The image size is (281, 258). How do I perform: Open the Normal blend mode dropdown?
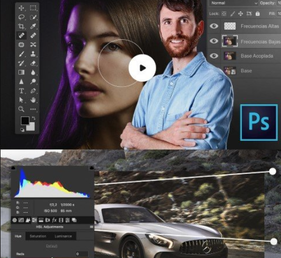234,3
